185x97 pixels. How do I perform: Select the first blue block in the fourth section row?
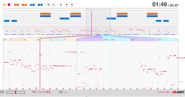coord(7,21)
